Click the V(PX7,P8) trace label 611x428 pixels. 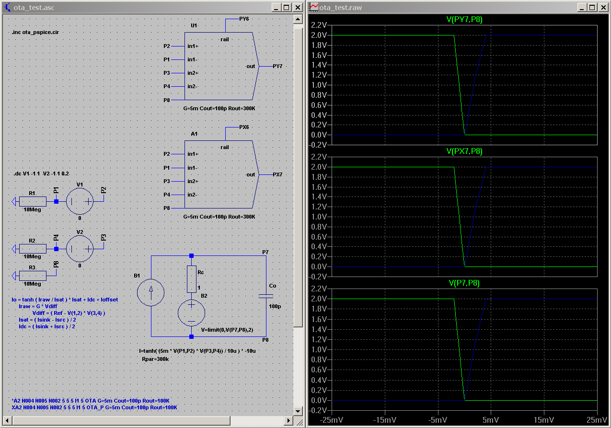464,151
